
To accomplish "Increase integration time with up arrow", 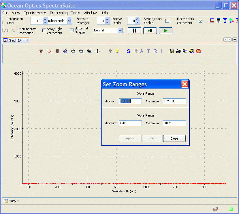I will 45,19.
